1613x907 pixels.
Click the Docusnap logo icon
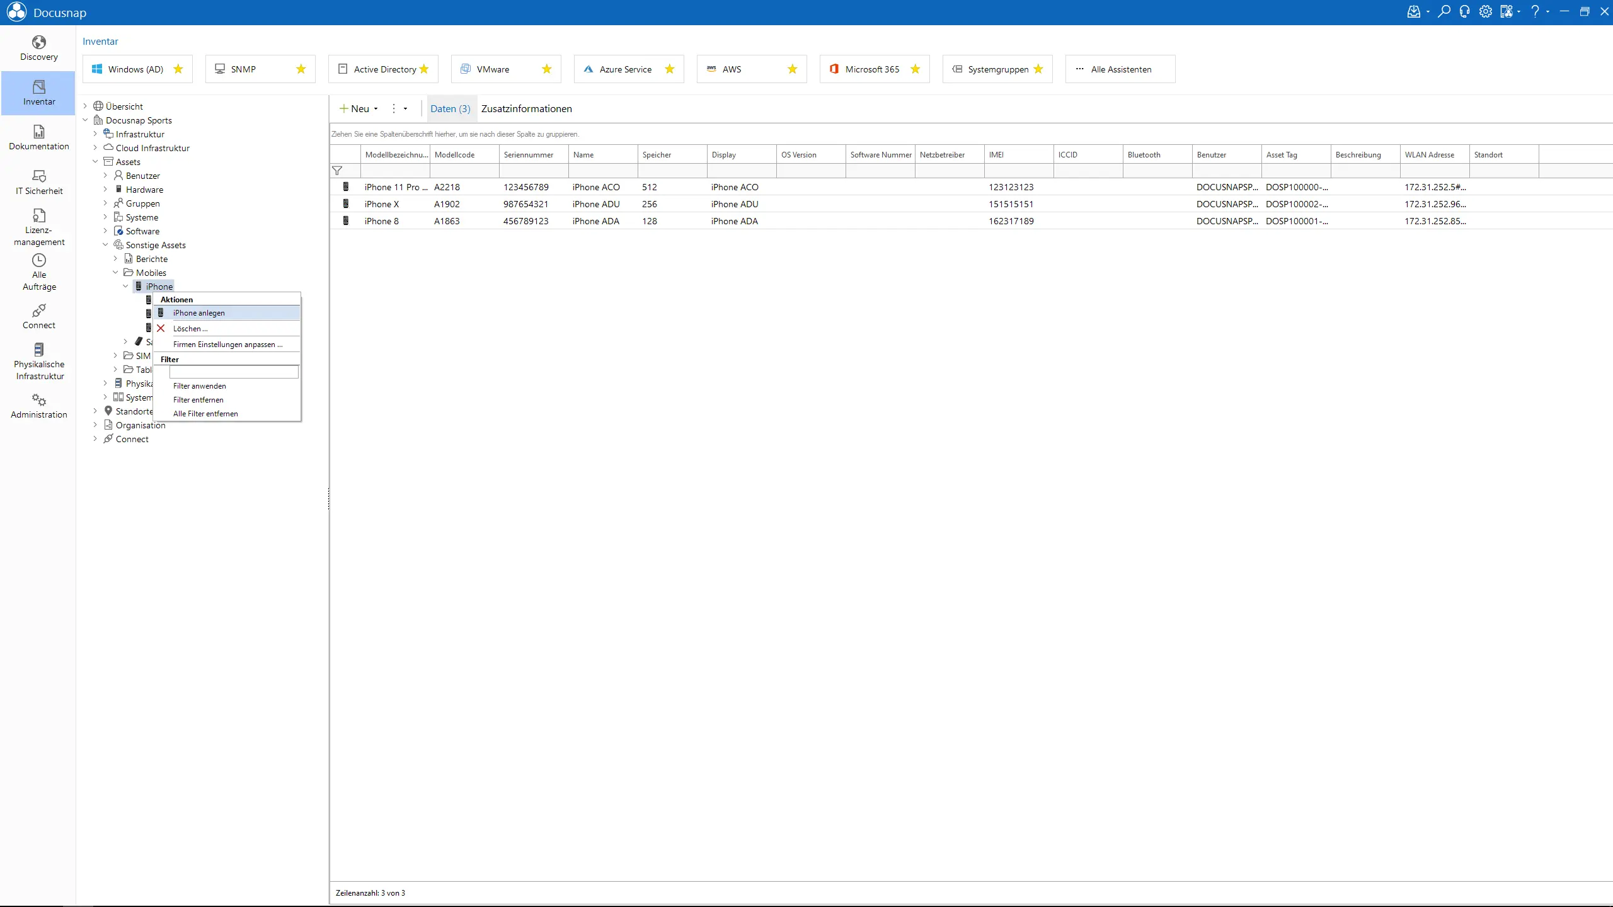pyautogui.click(x=16, y=12)
